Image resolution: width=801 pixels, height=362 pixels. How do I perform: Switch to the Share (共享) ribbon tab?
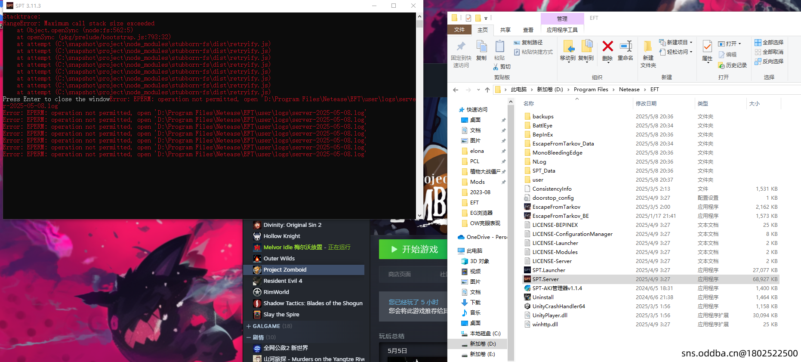click(x=505, y=30)
